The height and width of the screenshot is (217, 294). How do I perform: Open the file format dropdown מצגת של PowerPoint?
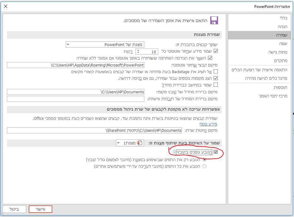click(x=105, y=44)
